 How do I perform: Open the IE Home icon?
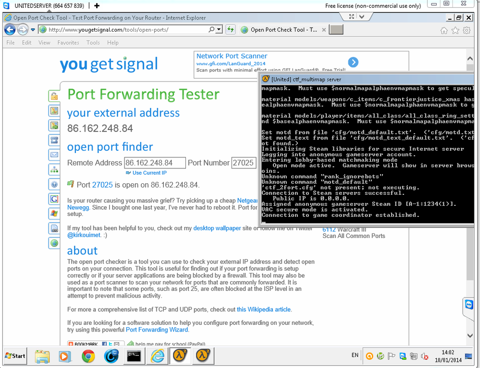coord(444,30)
